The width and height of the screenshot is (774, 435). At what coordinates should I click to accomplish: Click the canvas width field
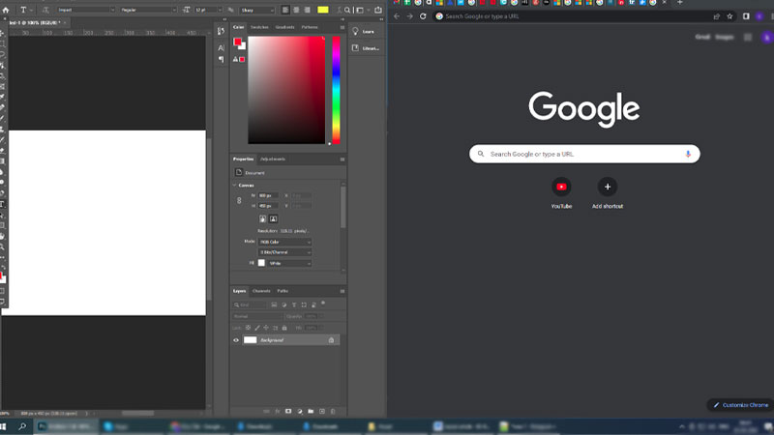pos(268,196)
